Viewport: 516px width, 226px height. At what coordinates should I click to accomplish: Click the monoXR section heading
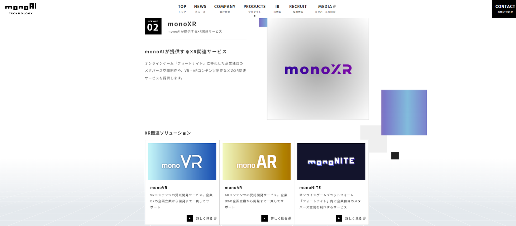(182, 24)
